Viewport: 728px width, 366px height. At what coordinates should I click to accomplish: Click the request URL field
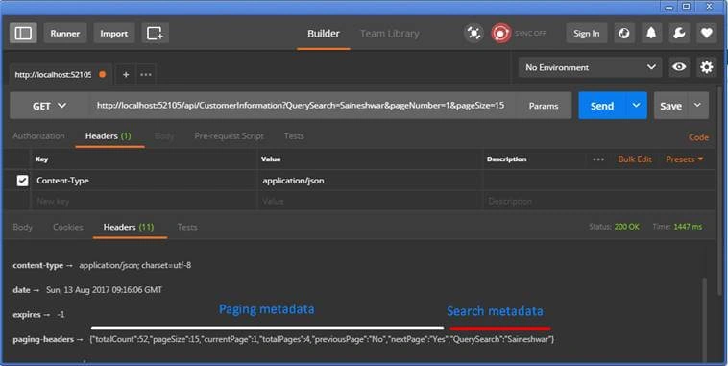coord(302,106)
